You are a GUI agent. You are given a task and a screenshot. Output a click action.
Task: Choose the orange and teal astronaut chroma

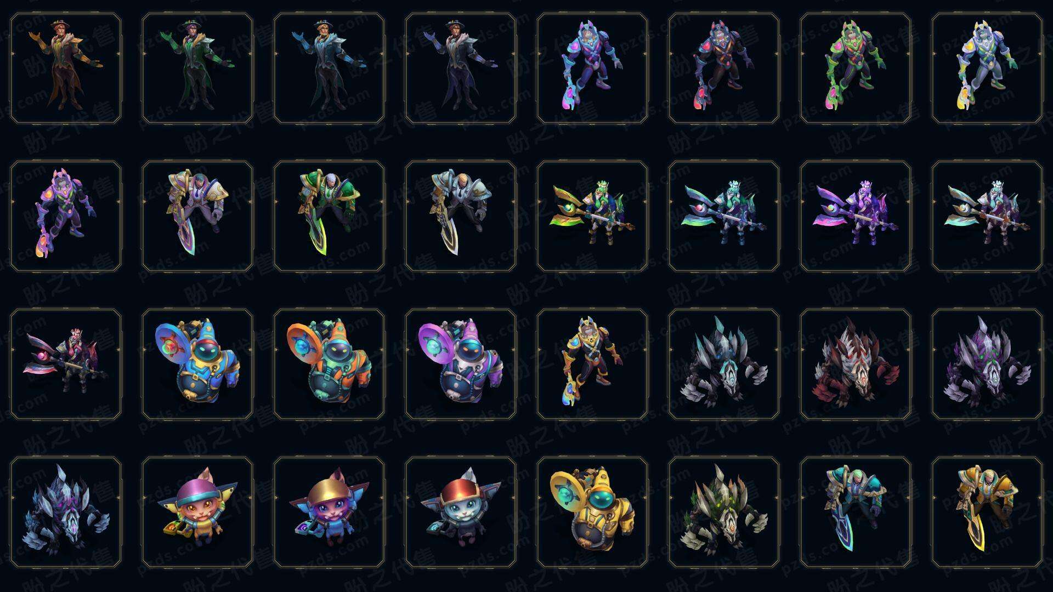point(329,364)
